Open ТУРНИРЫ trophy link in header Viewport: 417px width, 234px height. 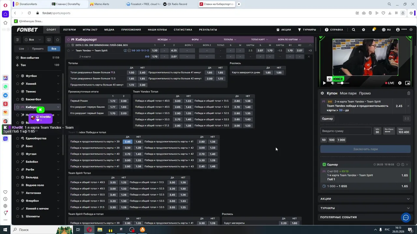pyautogui.click(x=307, y=30)
